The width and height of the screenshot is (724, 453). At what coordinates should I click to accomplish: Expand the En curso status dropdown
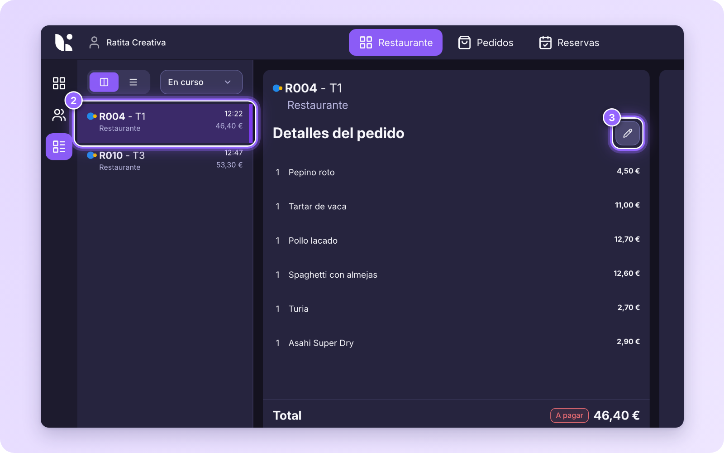[x=201, y=82]
